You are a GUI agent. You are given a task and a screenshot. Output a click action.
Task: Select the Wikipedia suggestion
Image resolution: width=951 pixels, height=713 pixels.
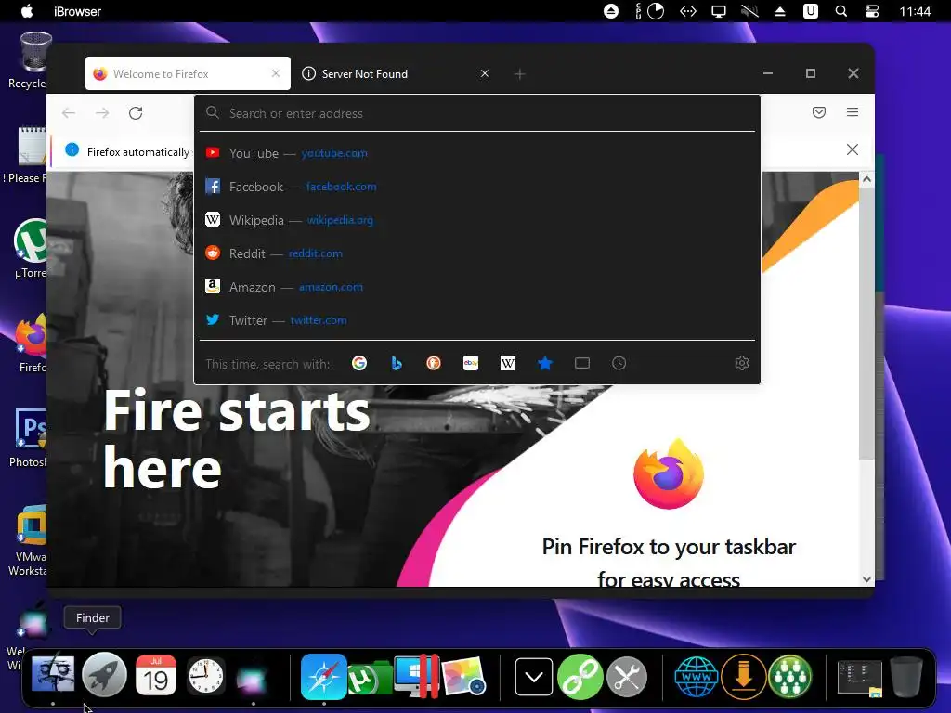476,219
